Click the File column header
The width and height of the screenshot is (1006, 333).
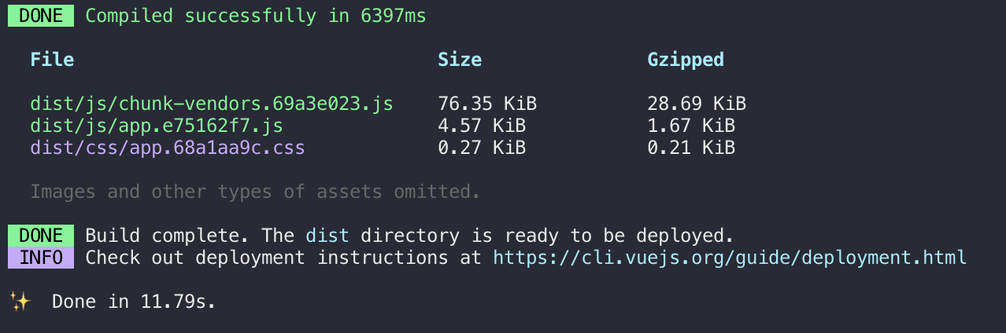coord(52,60)
